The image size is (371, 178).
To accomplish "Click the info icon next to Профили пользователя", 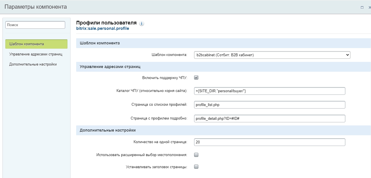I will [x=142, y=24].
